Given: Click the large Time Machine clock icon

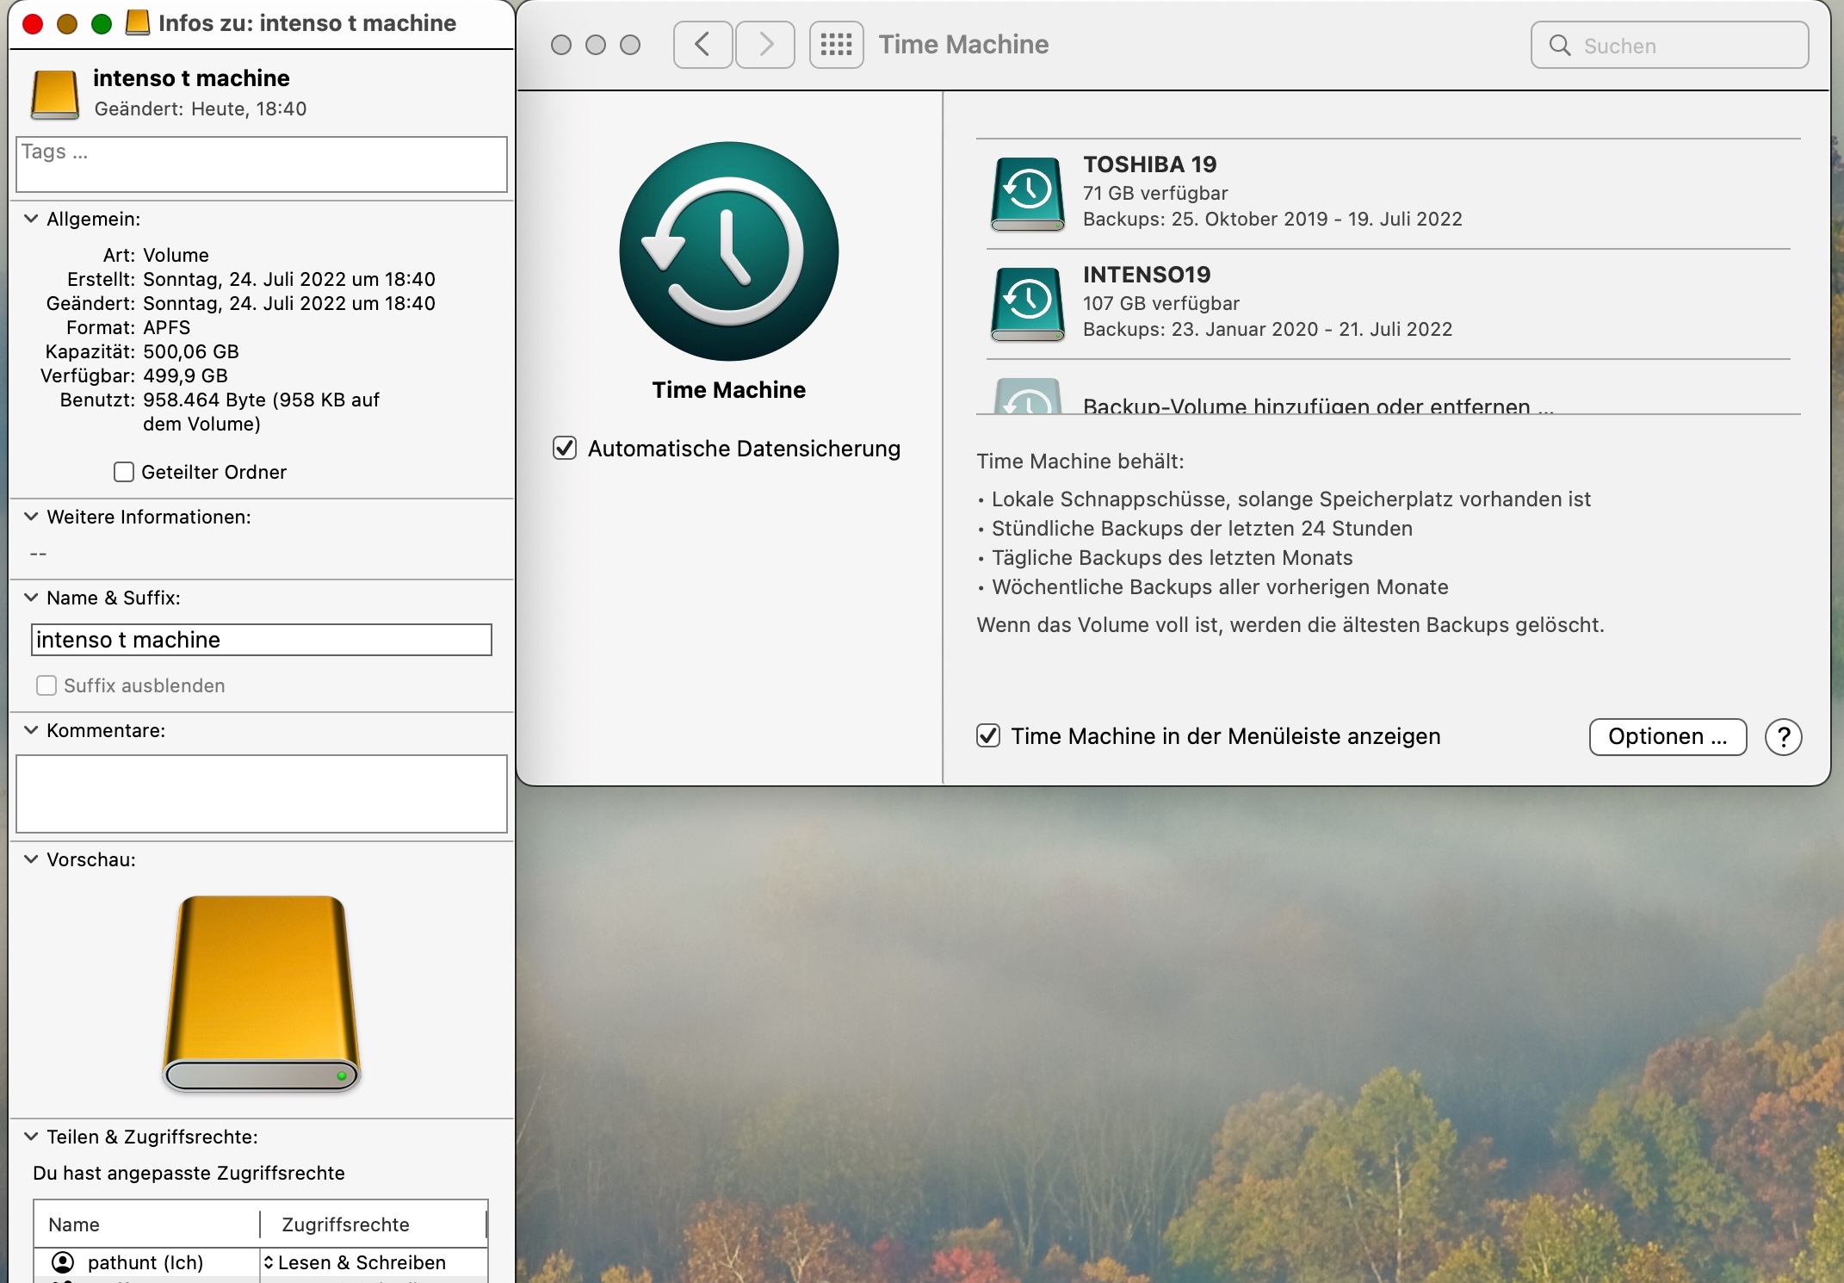Looking at the screenshot, I should (728, 251).
